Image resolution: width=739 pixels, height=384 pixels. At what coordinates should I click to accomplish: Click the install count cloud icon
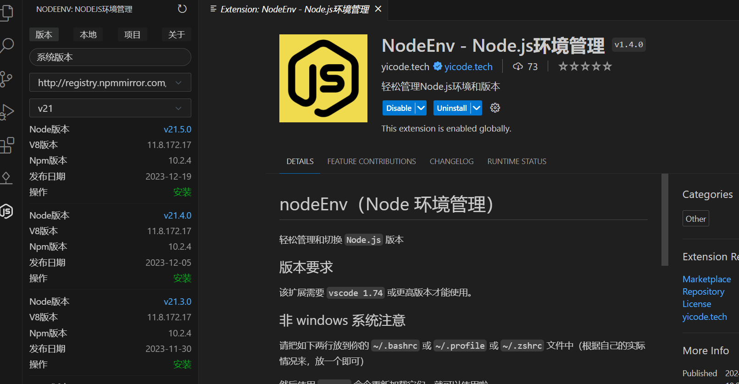coord(518,66)
